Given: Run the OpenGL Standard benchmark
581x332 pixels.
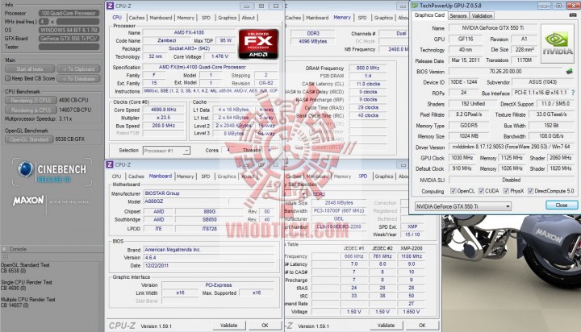Looking at the screenshot, I should click(29, 139).
